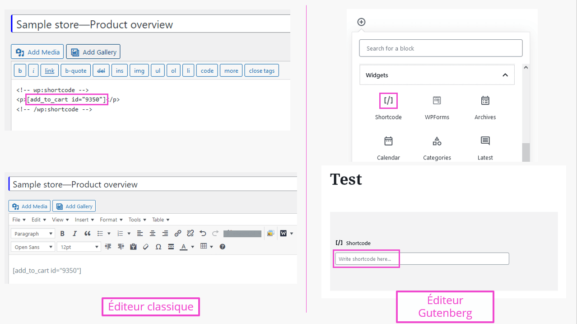Click the 'more' quicktag button
This screenshot has width=577, height=324.
(231, 70)
